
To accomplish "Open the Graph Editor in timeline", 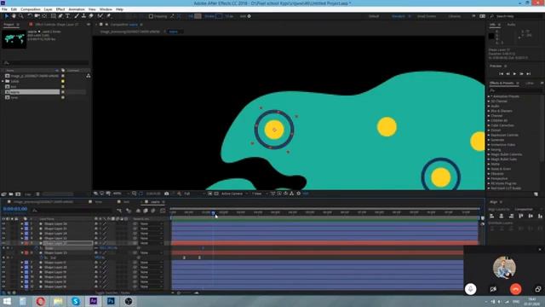I will tap(163, 211).
